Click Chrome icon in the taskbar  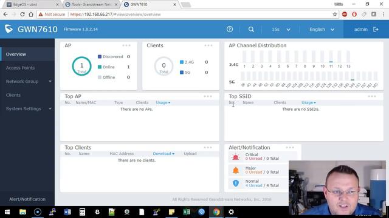point(216,212)
